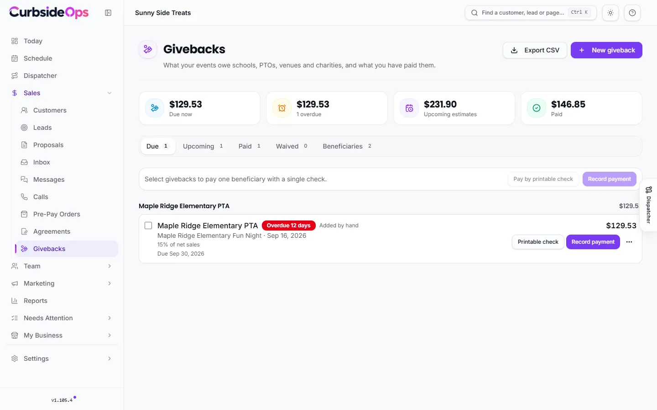This screenshot has height=410, width=657.
Task: Open the row's three-dot more menu
Action: (629, 242)
